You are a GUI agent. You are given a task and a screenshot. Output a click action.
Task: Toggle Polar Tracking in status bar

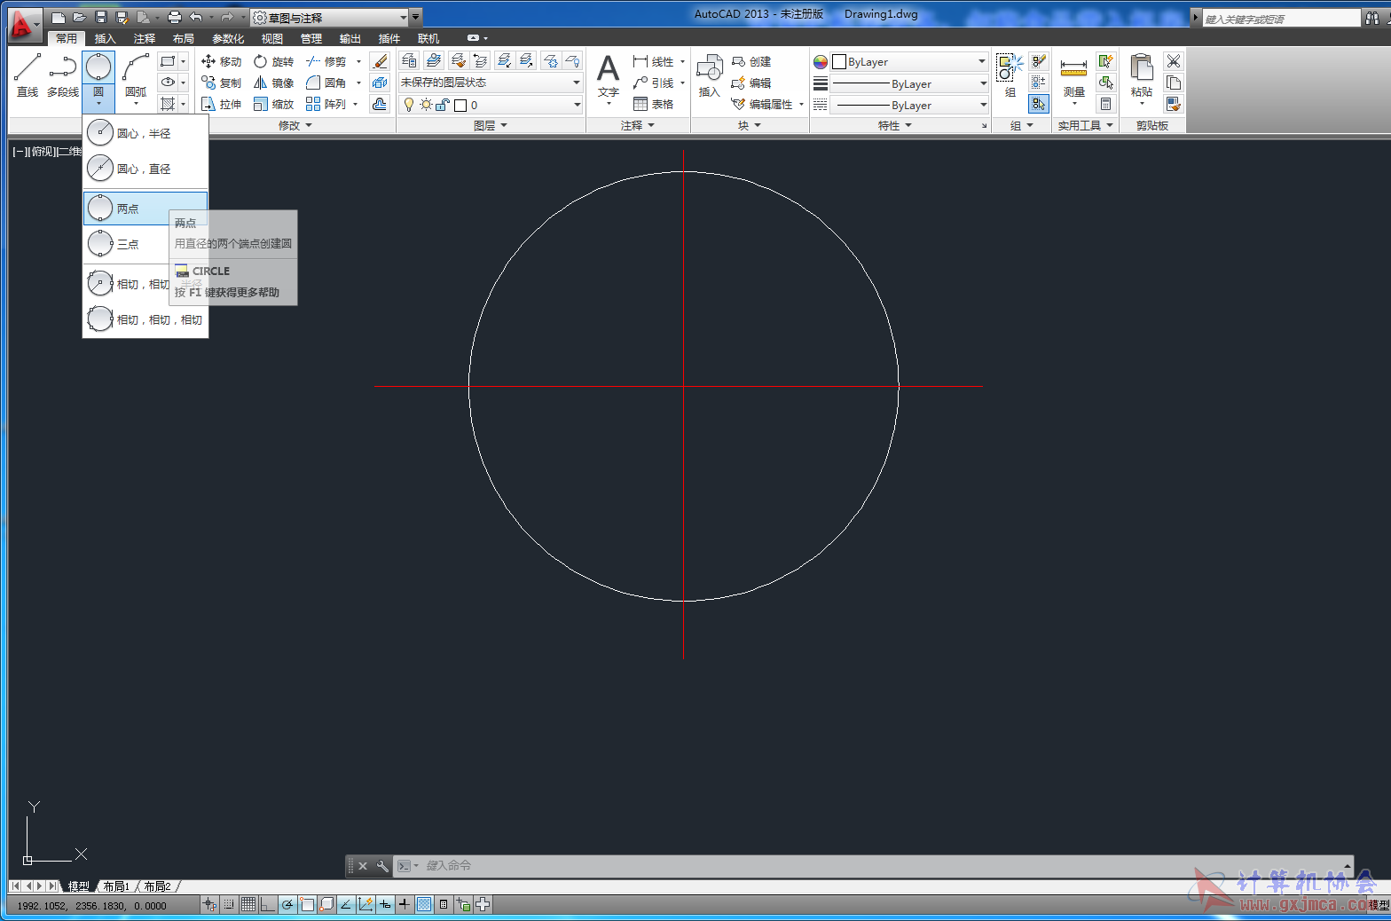tap(287, 904)
